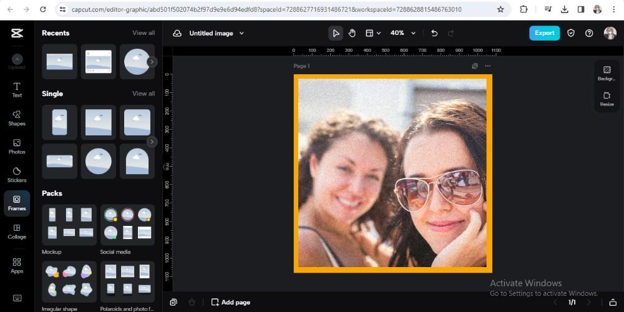Go to the next page arrow

tap(588, 303)
